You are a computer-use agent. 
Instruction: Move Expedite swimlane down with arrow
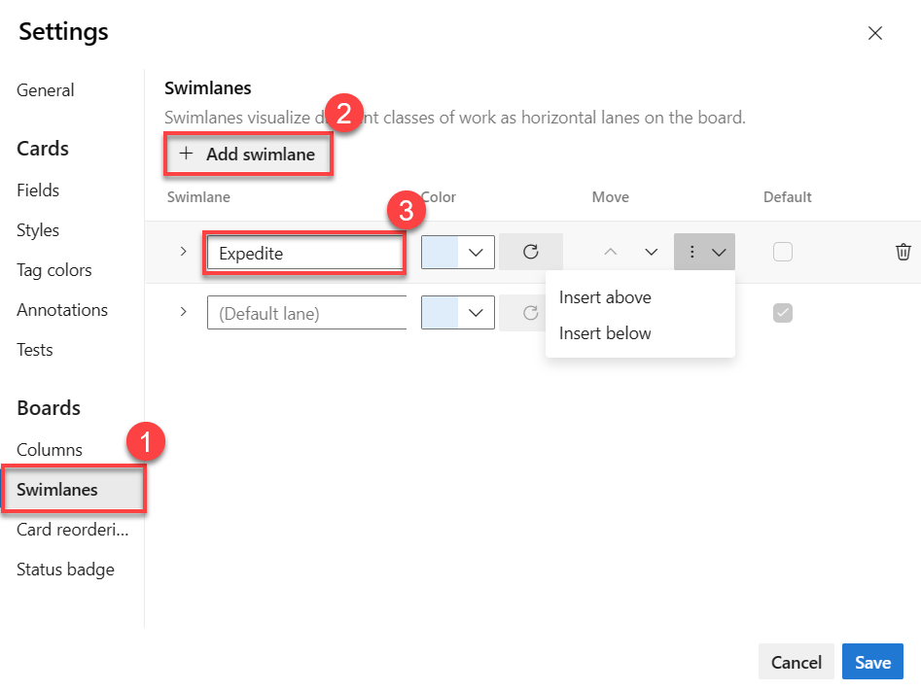(652, 253)
